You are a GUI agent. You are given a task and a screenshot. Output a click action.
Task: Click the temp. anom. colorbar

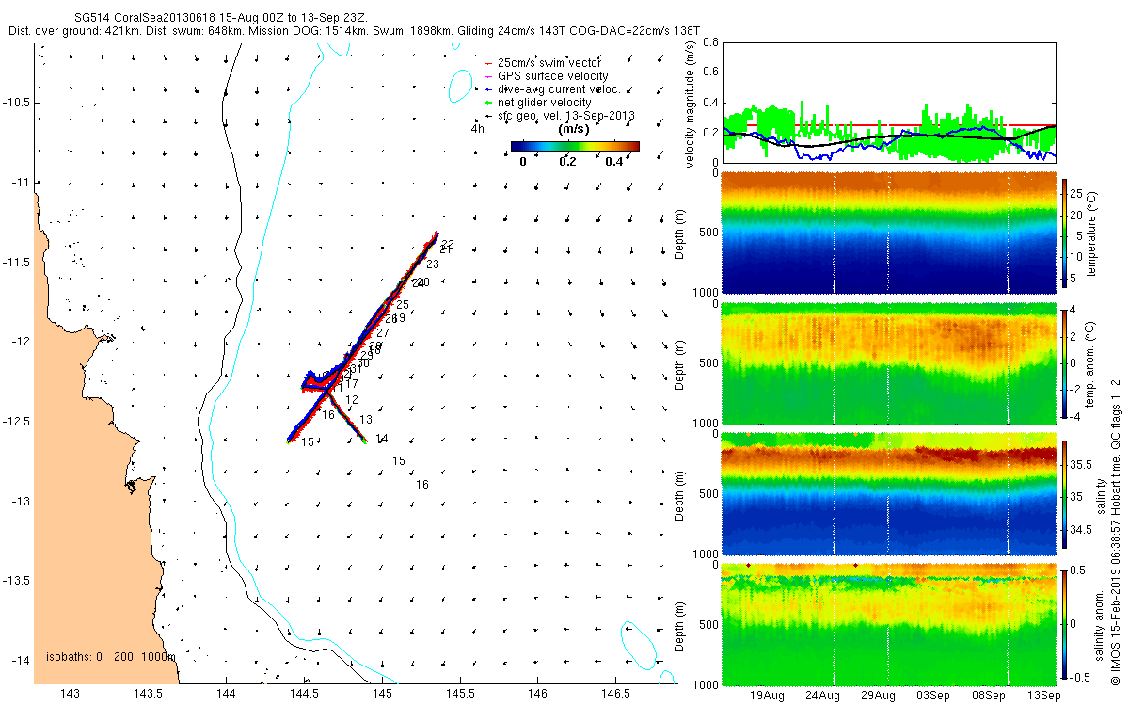pos(1065,362)
